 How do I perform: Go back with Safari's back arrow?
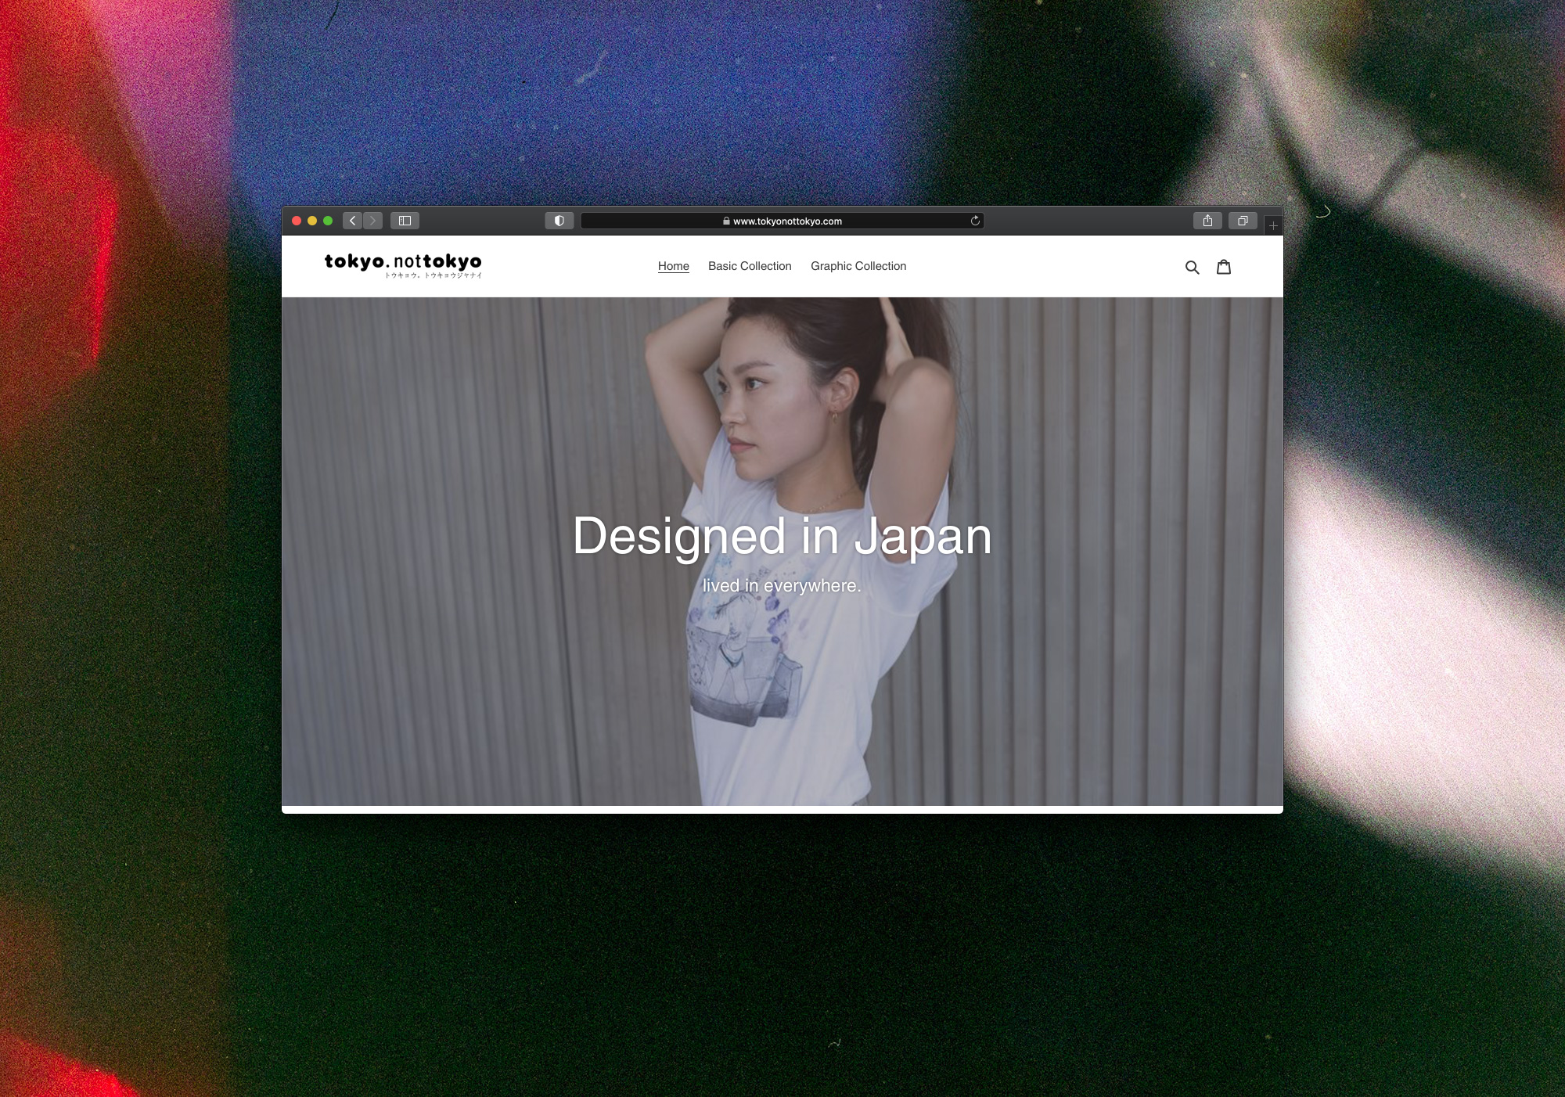[x=353, y=221]
